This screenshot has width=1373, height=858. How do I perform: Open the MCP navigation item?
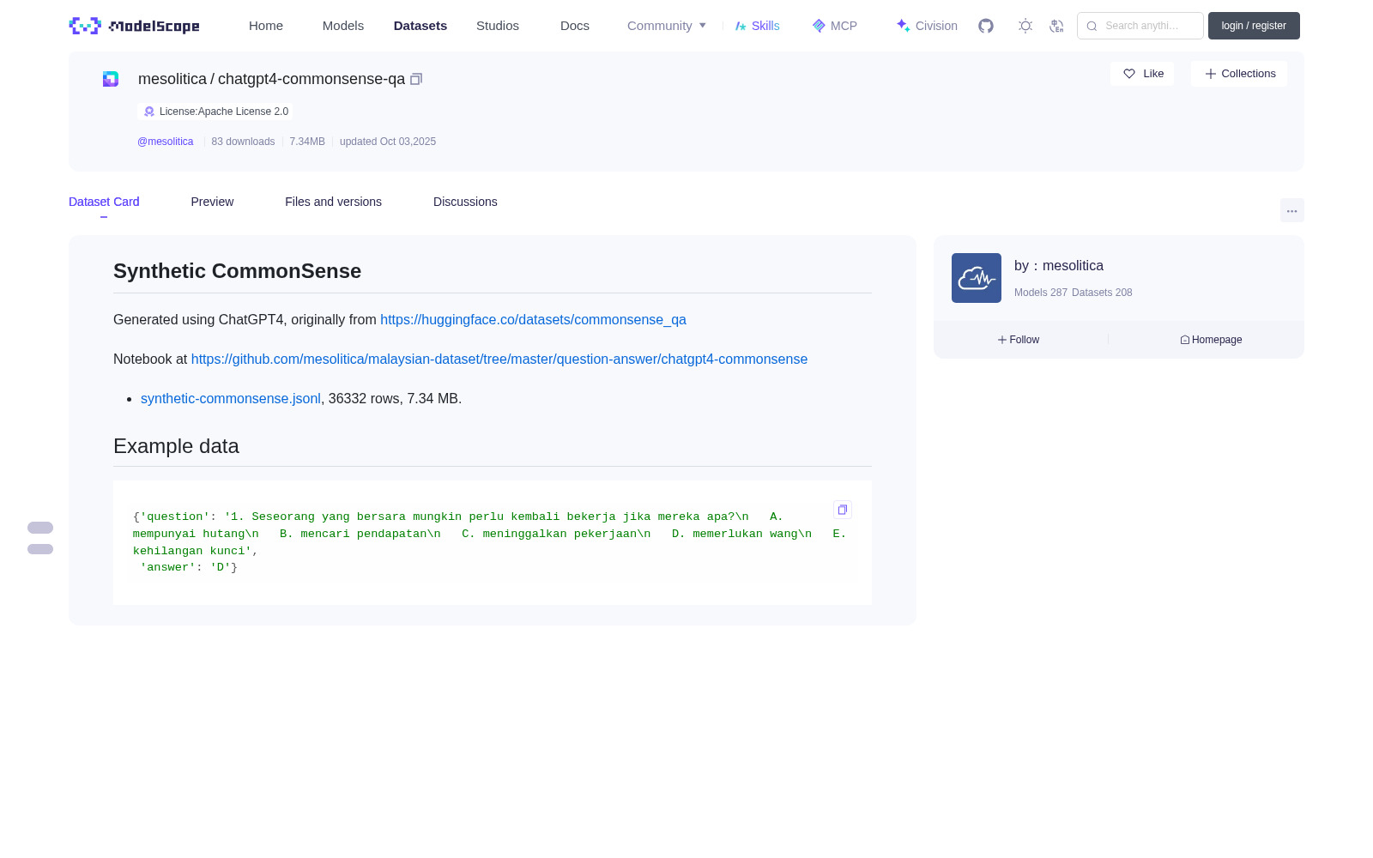point(835,26)
